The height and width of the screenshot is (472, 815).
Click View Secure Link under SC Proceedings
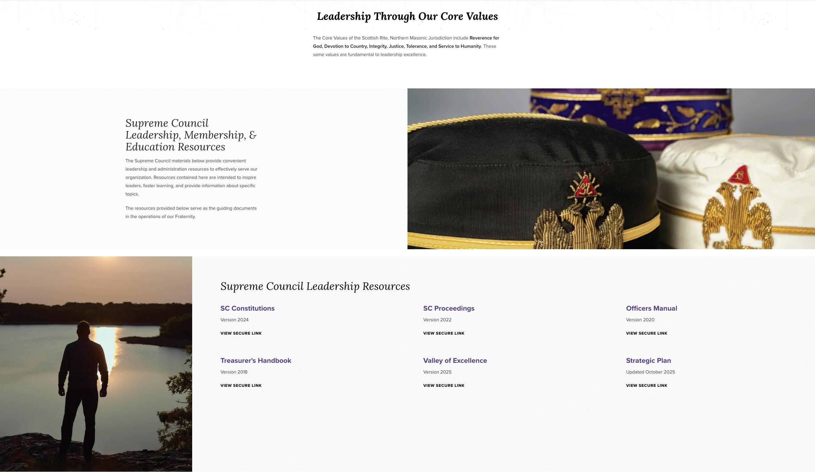(x=444, y=333)
